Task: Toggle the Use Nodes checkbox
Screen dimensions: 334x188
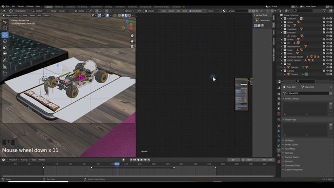Action: tap(190, 11)
